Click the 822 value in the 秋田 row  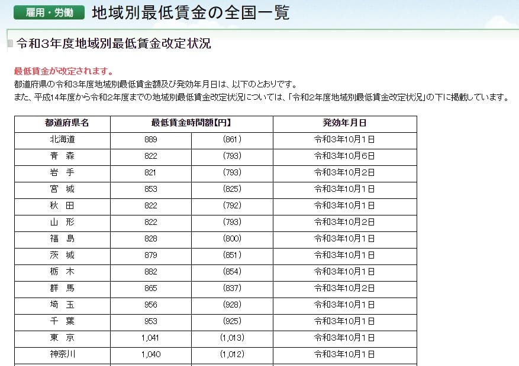[150, 205]
